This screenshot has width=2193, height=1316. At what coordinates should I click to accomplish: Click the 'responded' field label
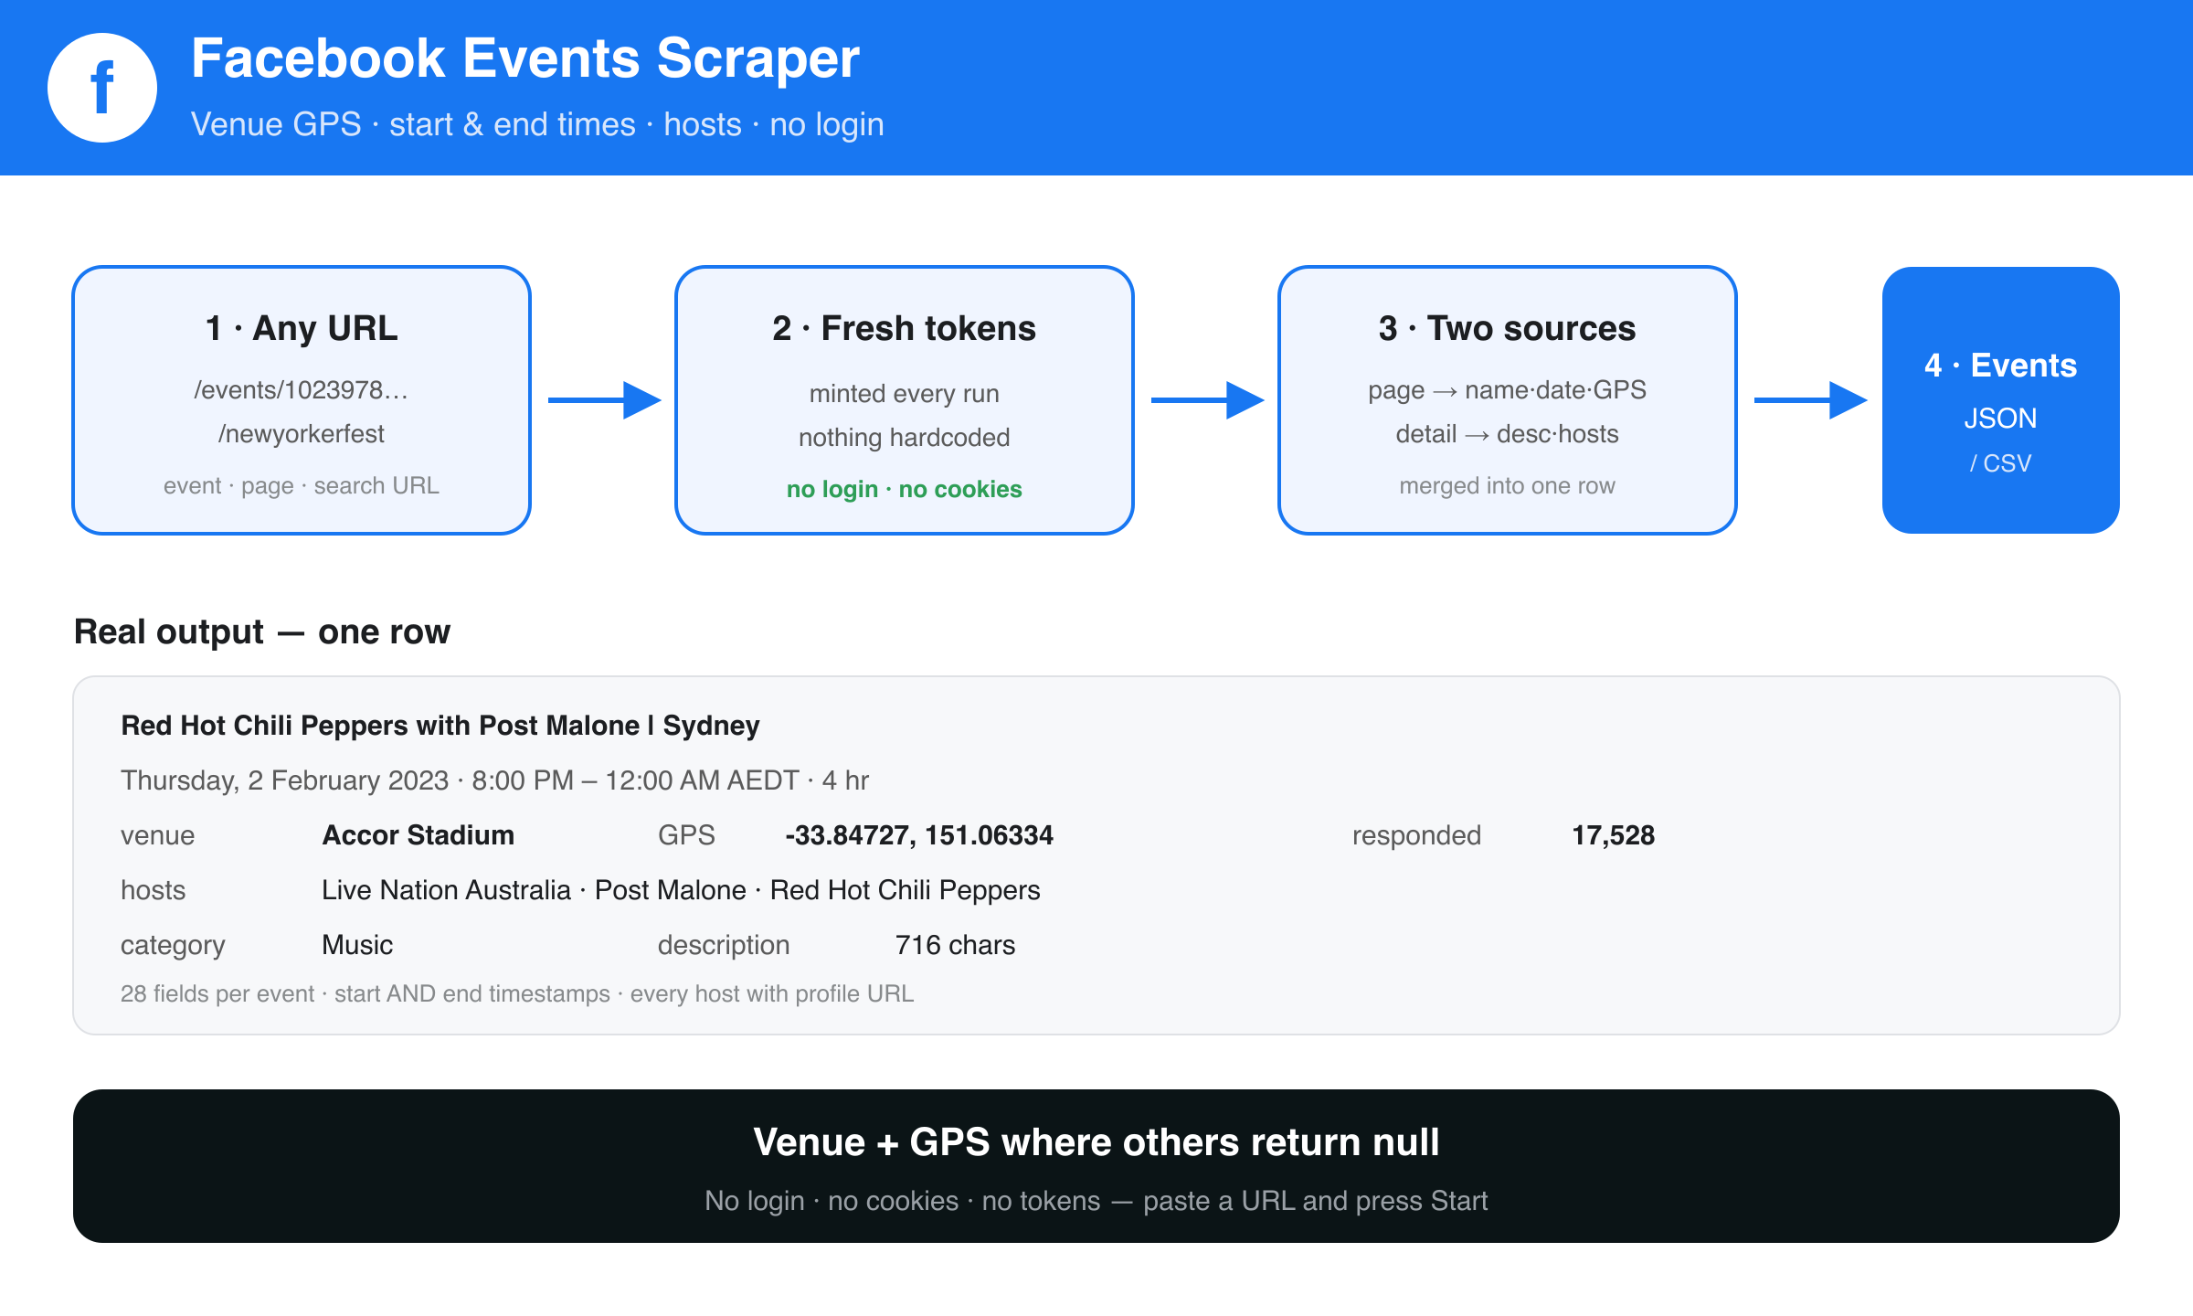click(1417, 835)
